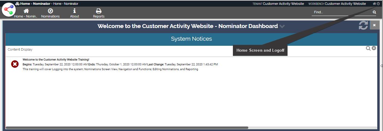The height and width of the screenshot is (131, 383).
Task: Click the round application logo icon
Action: coord(9,10)
